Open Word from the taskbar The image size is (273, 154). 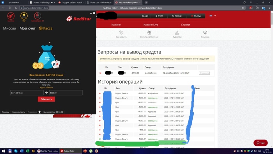[21, 151]
